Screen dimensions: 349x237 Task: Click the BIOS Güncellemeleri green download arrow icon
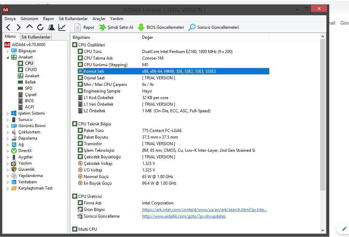tap(141, 27)
